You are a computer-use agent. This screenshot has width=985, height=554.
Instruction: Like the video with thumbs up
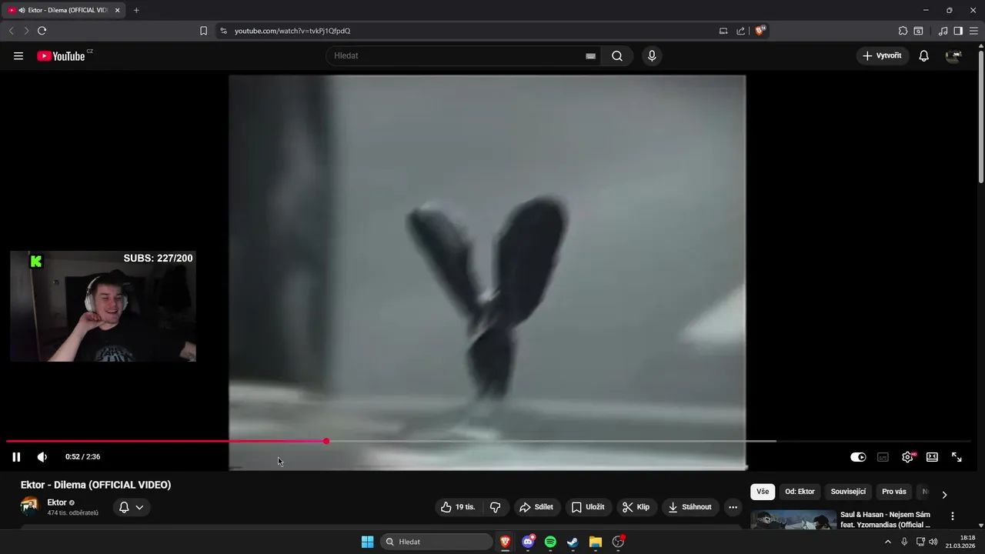click(458, 507)
